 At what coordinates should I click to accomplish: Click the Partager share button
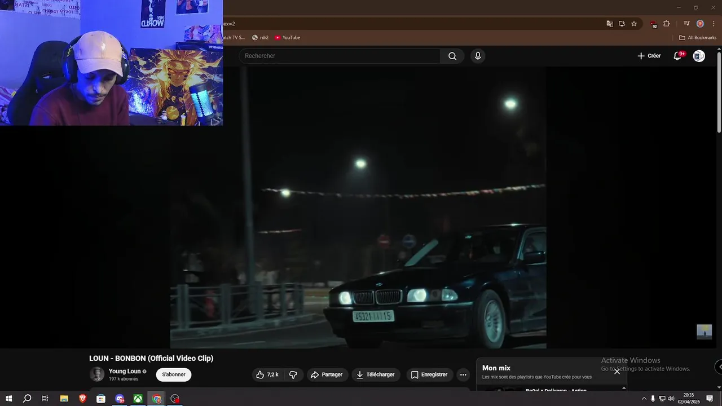(x=327, y=374)
